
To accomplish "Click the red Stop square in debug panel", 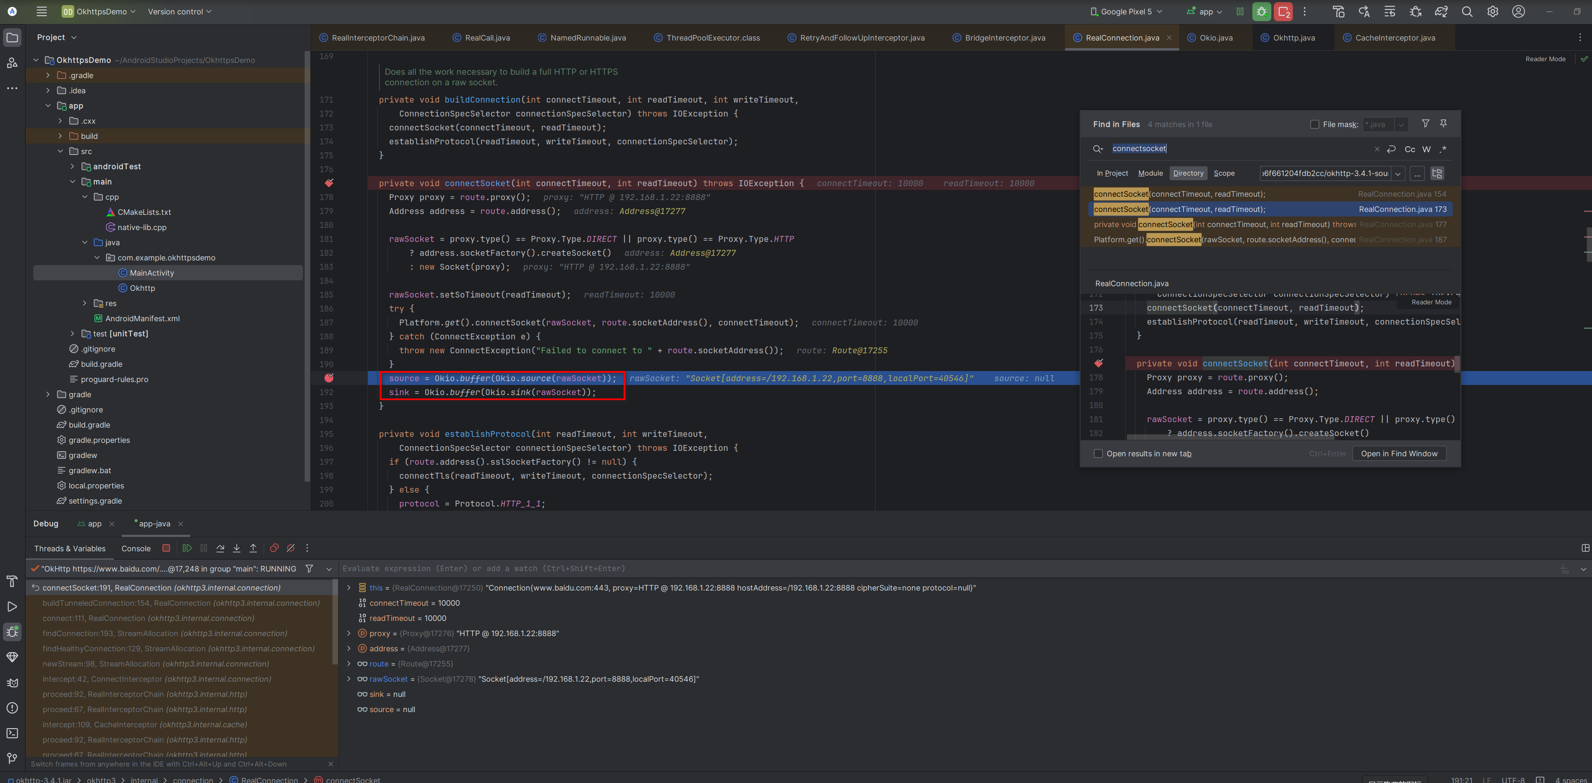I will (x=166, y=548).
